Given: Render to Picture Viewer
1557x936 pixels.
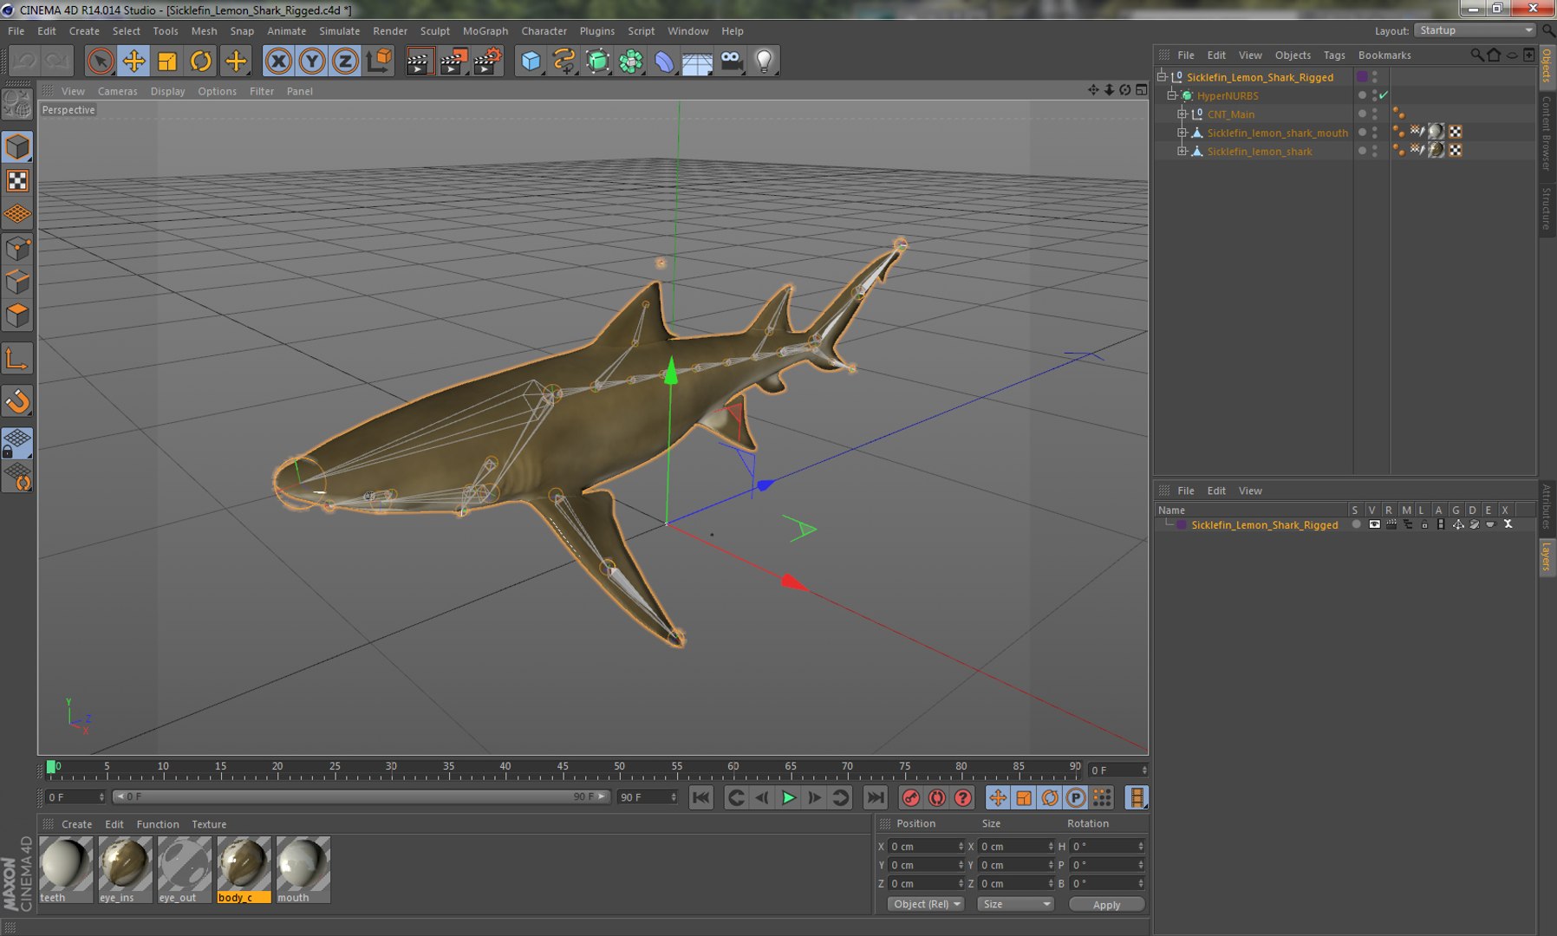Looking at the screenshot, I should click(453, 62).
